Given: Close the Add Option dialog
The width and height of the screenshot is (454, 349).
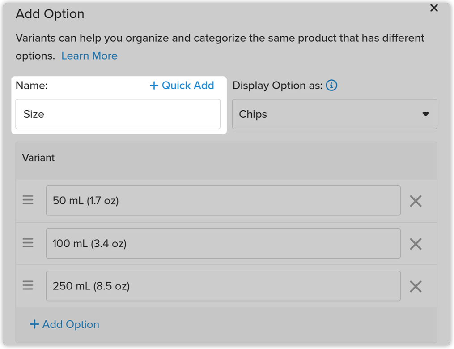Looking at the screenshot, I should click(434, 8).
